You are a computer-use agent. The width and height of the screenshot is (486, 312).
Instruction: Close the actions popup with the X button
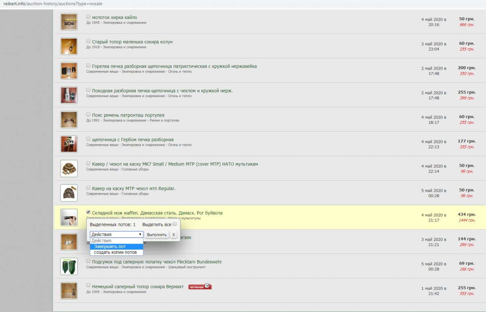173,234
